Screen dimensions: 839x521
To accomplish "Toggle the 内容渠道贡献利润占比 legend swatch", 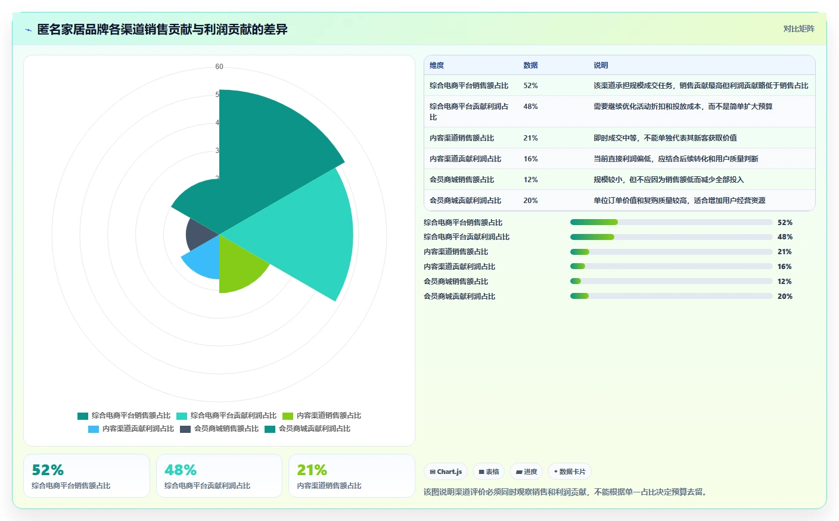I will click(94, 429).
